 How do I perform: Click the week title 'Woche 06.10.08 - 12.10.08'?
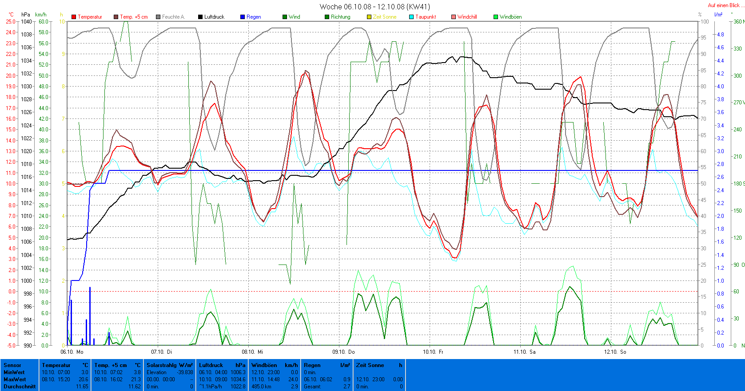374,7
